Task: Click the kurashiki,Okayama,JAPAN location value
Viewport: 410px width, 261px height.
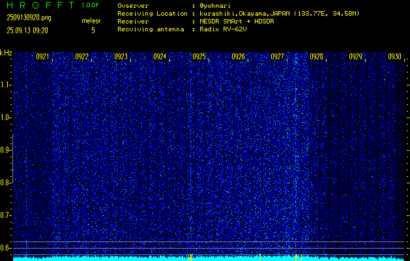Action: (x=279, y=14)
